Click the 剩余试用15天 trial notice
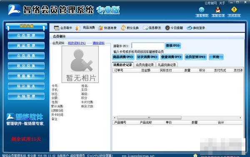This screenshot has width=250, height=157. 26,139
